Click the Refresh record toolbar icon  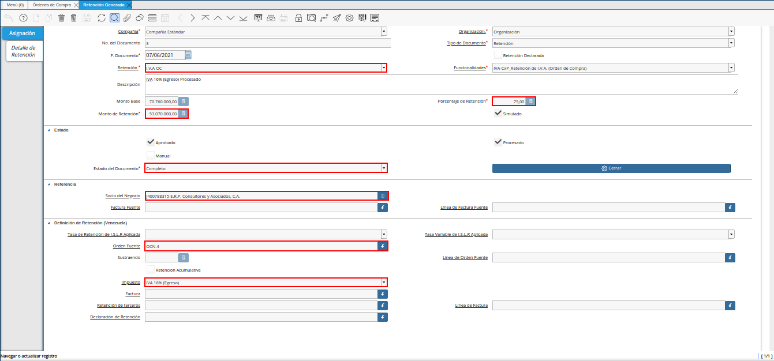[x=102, y=18]
